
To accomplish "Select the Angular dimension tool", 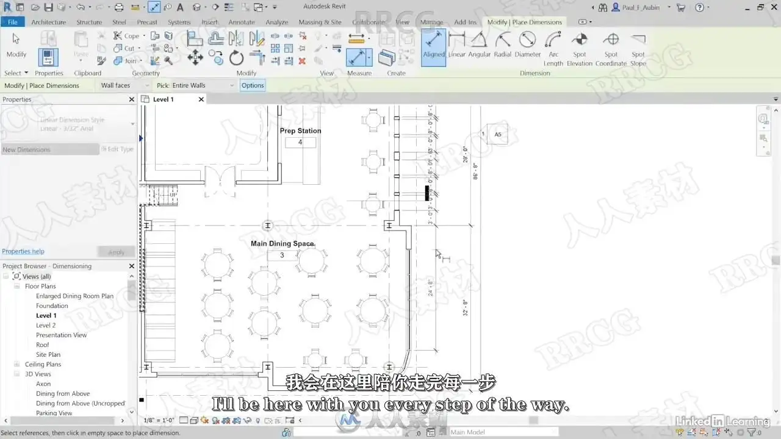I will point(480,45).
